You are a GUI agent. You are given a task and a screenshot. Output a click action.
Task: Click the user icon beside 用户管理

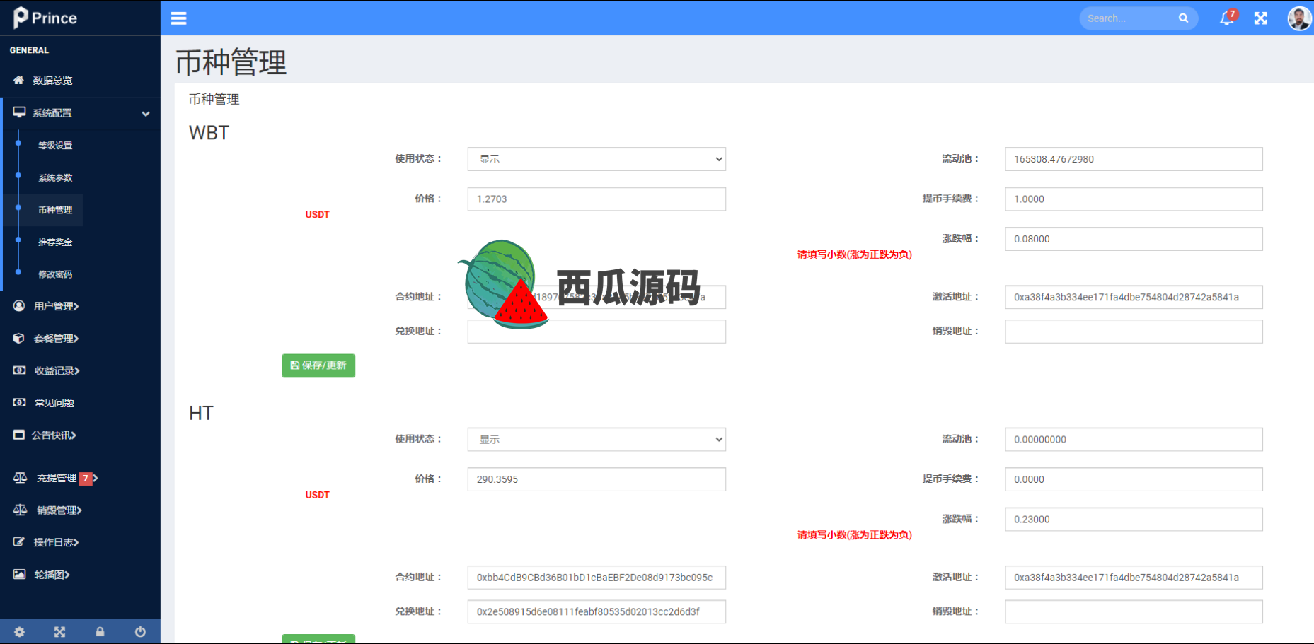coord(19,306)
